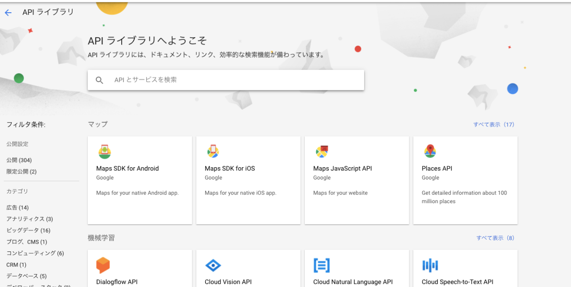The image size is (571, 287).
Task: Filter by コンピューティング (6) category
Action: (35, 253)
